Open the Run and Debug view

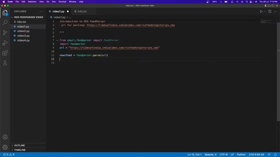click(5, 43)
